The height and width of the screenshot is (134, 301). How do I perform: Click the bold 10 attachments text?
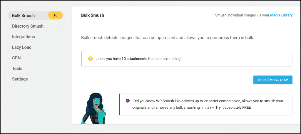[x=134, y=59]
